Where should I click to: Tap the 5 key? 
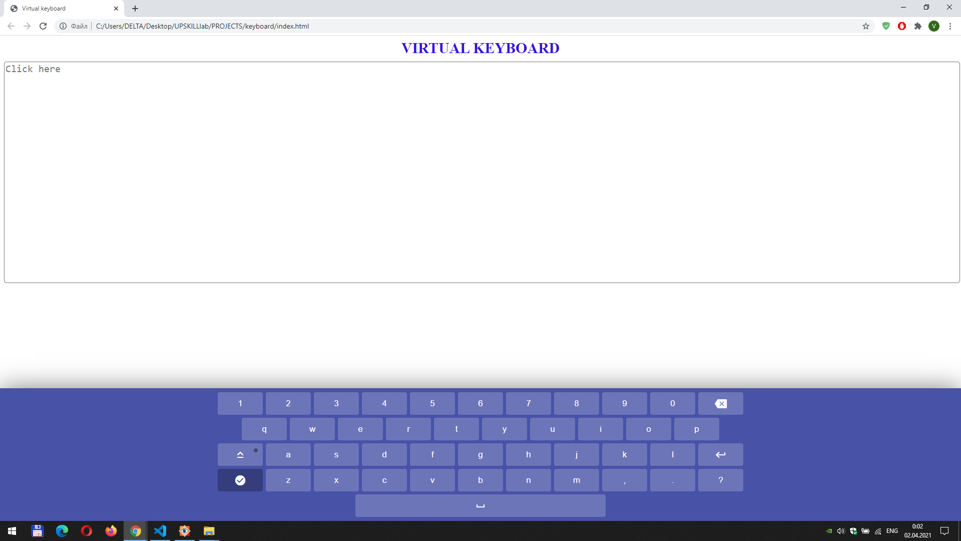[x=432, y=403]
